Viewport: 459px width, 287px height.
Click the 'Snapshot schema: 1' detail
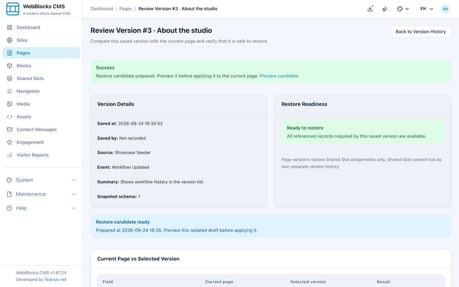click(x=119, y=197)
